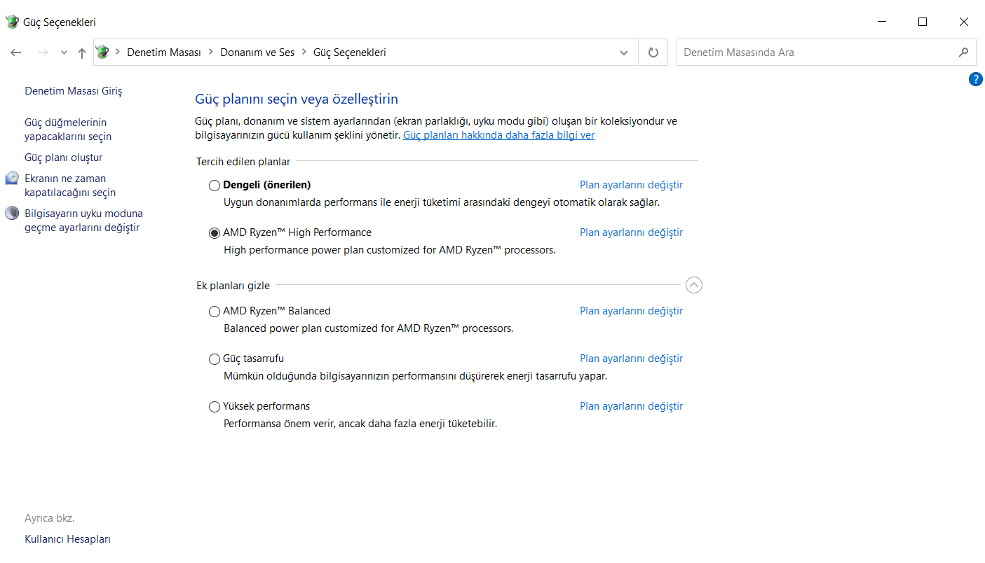Enable the Yüksek performans plan
Image resolution: width=985 pixels, height=563 pixels.
point(215,407)
